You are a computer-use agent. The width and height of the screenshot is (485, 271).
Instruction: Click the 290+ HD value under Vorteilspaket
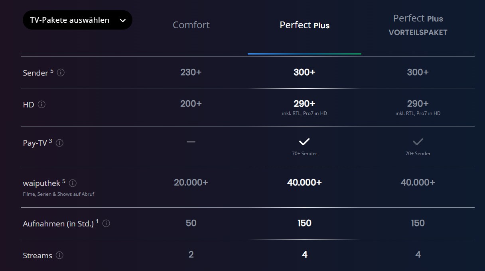pyautogui.click(x=418, y=103)
